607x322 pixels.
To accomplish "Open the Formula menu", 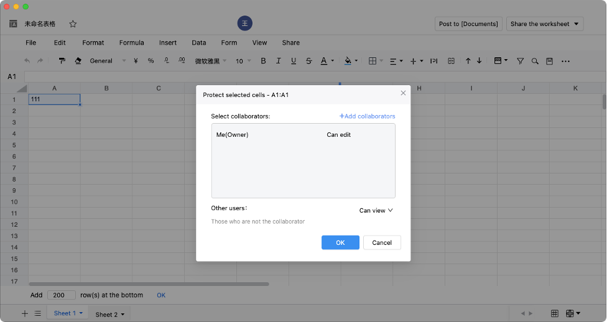I will [131, 43].
